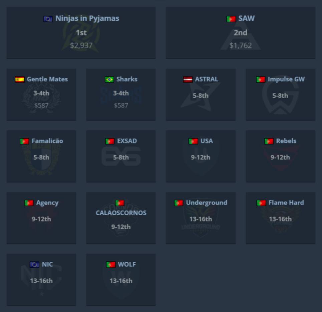This screenshot has height=312, width=322.
Task: Click the 5-8th placement under Impulse GW
Action: pyautogui.click(x=280, y=96)
